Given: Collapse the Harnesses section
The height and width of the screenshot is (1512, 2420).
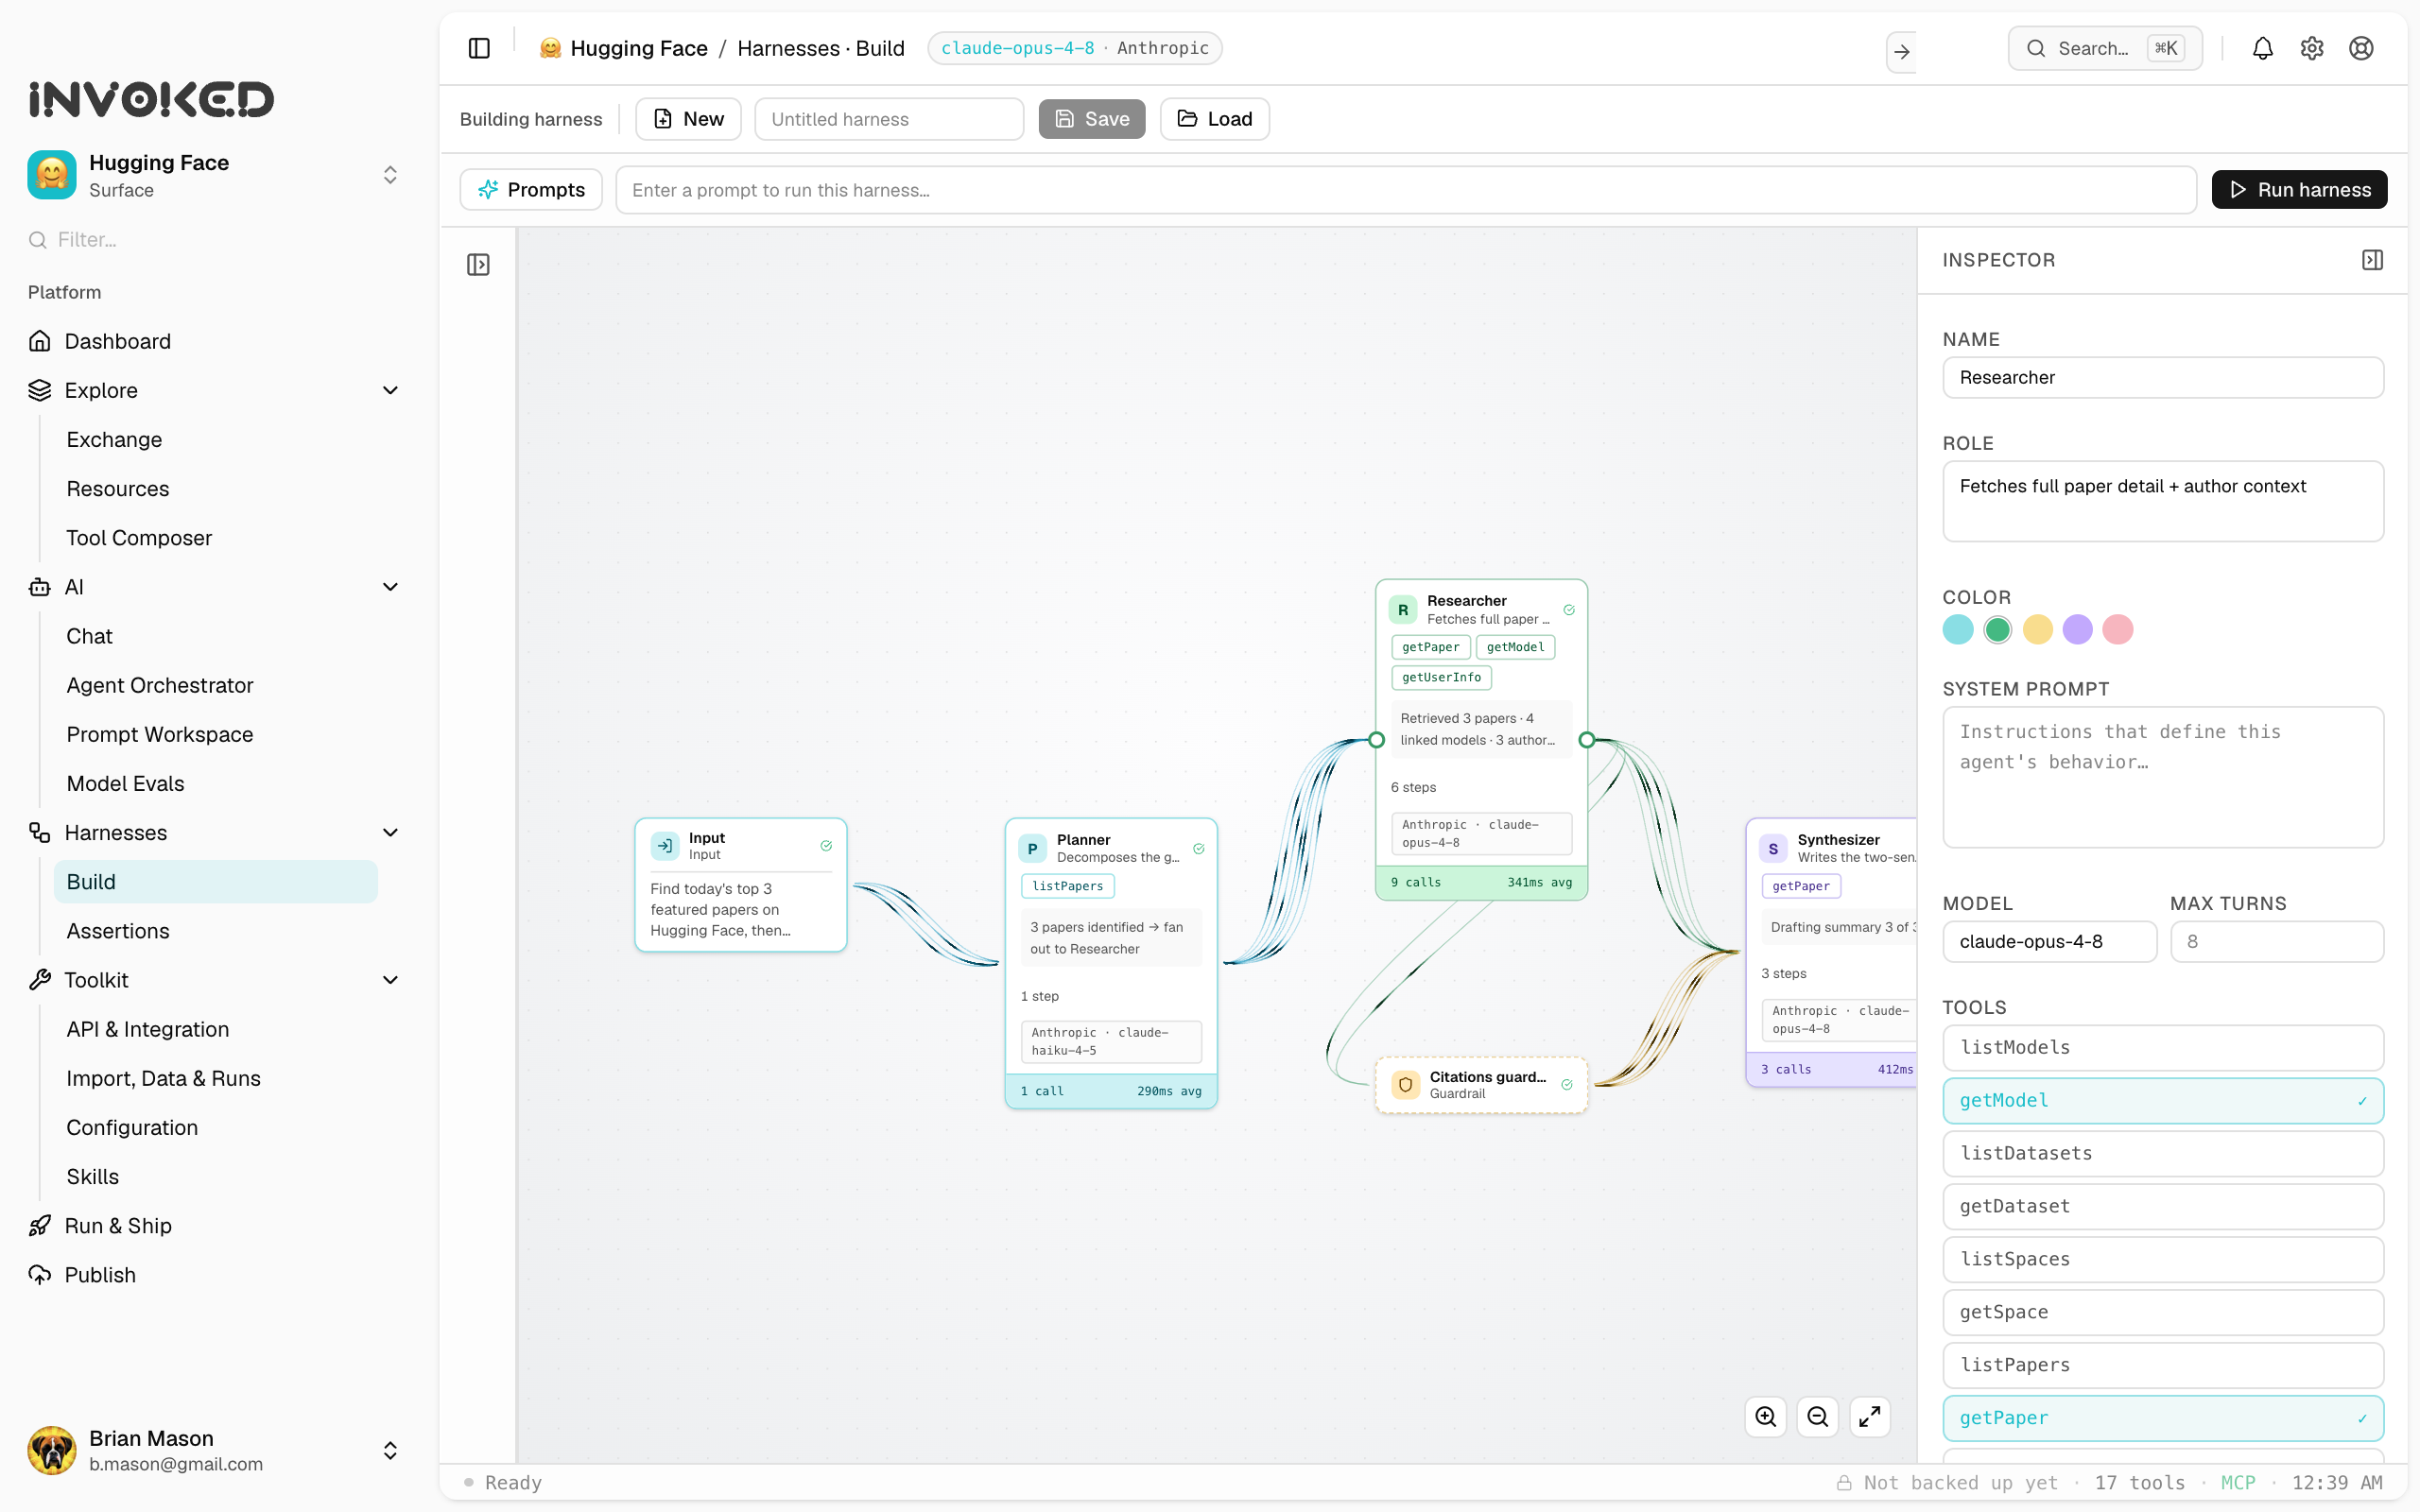Looking at the screenshot, I should click(x=390, y=832).
